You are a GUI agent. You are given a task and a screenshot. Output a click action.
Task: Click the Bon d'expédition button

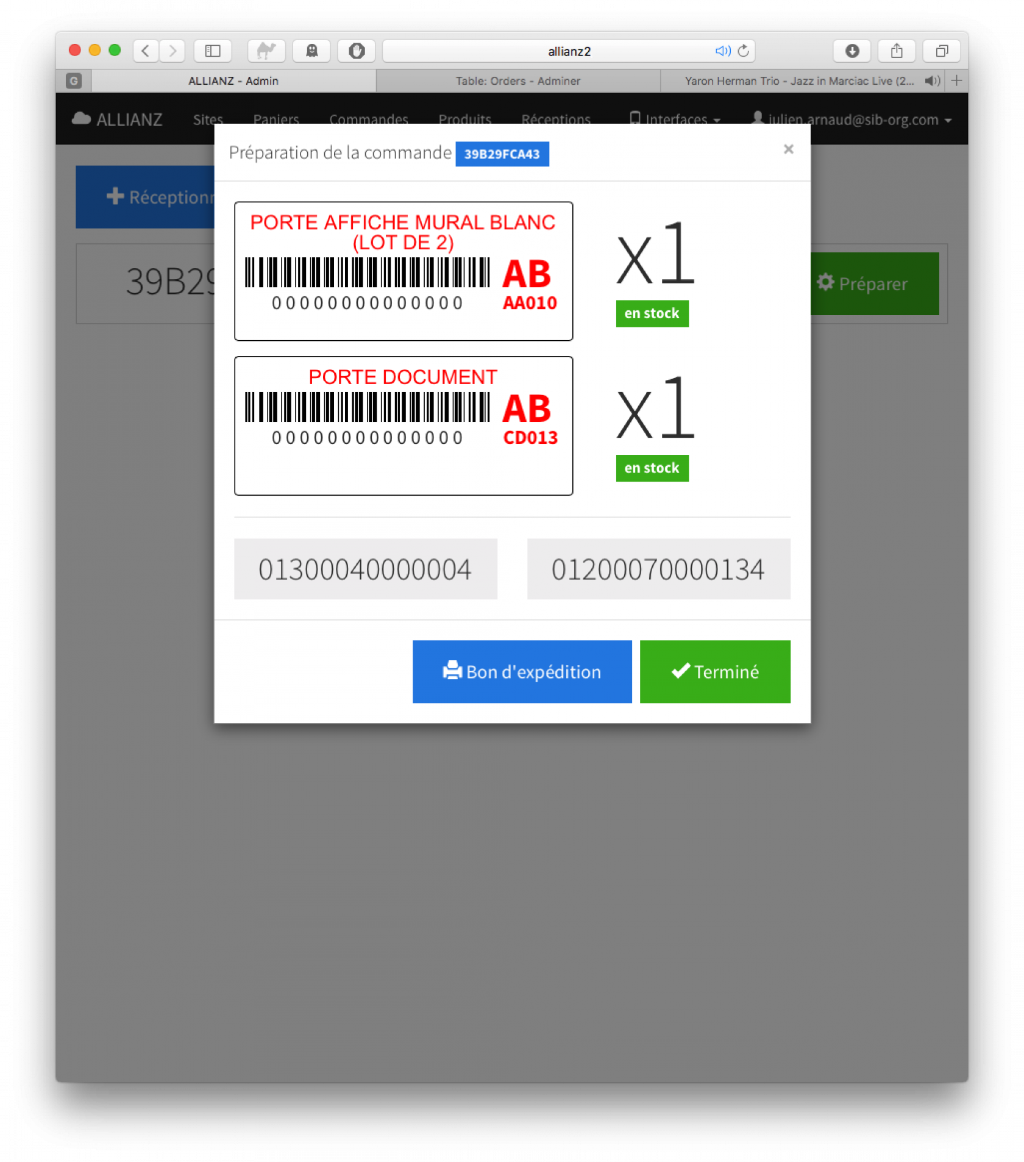coord(522,671)
